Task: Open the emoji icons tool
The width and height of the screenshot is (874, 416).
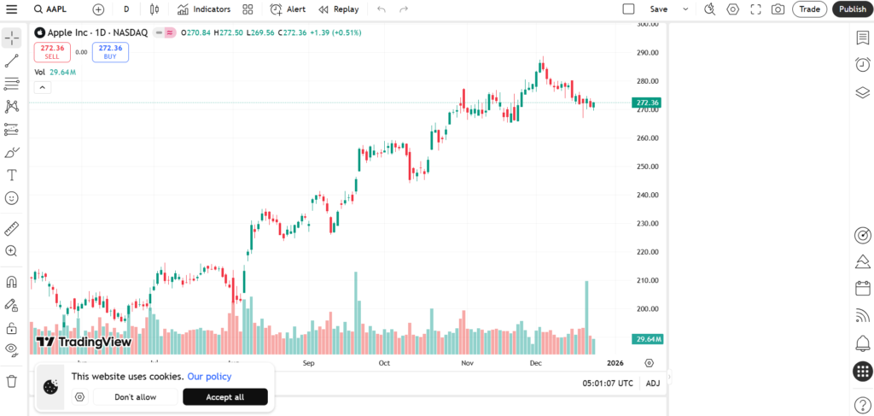Action: pyautogui.click(x=12, y=198)
